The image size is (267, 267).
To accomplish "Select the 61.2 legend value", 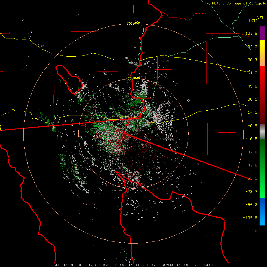I will point(252,73).
